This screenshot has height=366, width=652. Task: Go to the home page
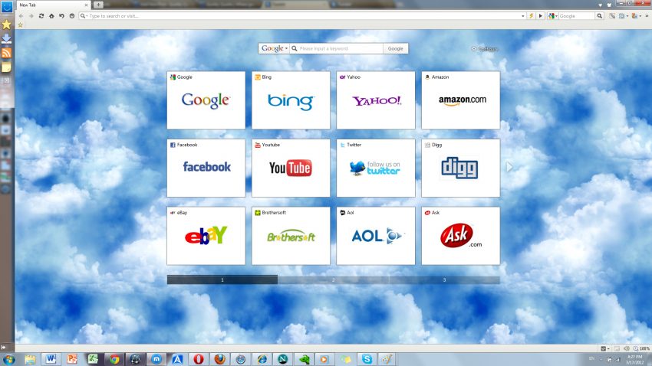tap(51, 16)
